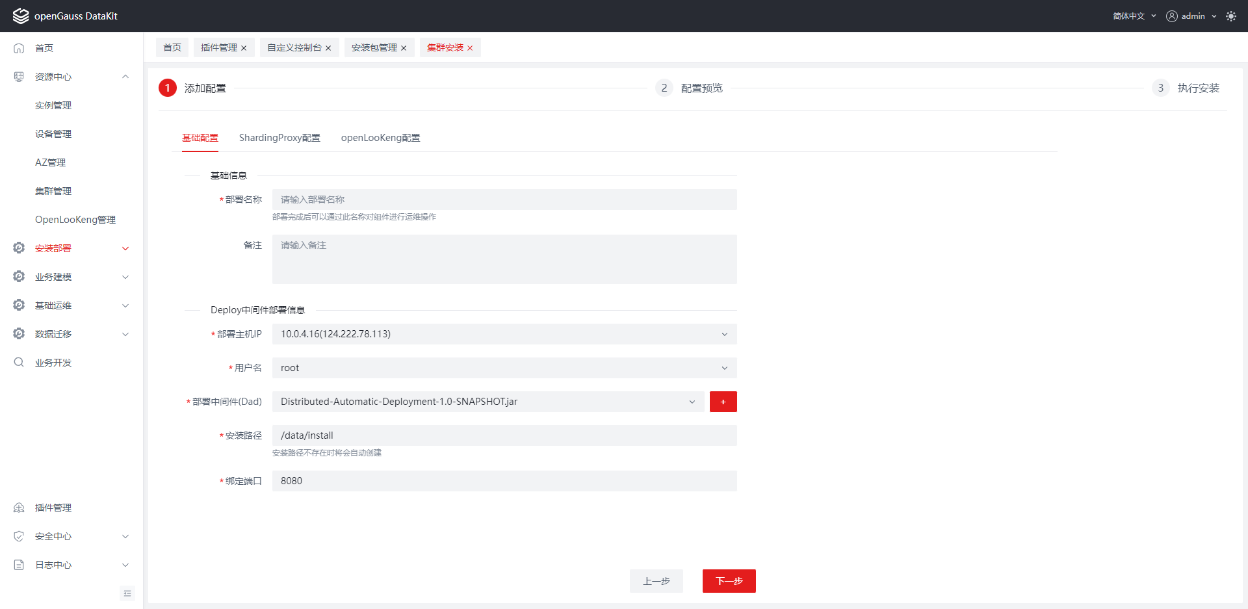Click the 部署名称 input field
This screenshot has width=1248, height=609.
504,200
